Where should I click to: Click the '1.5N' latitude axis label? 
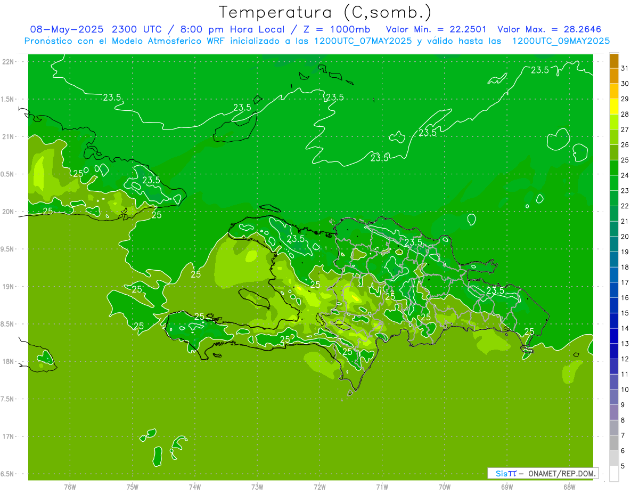click(x=8, y=99)
